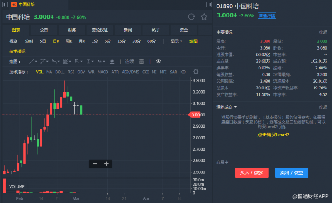
Task: Open indicator settings gear icon
Action: coord(196,72)
